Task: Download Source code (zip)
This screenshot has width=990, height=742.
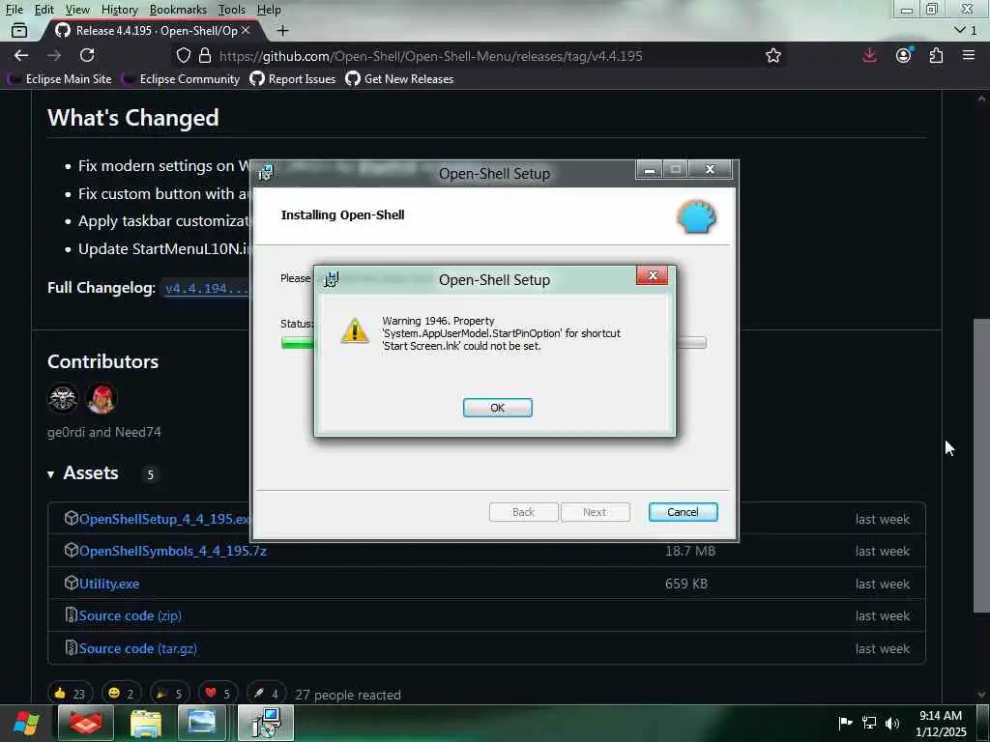Action: tap(131, 615)
